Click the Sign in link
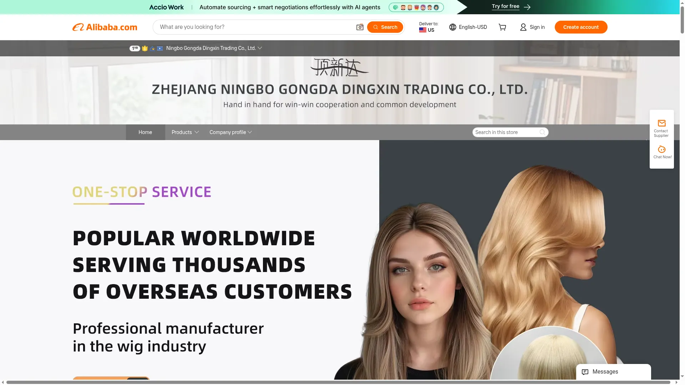This screenshot has height=385, width=685. click(x=537, y=27)
